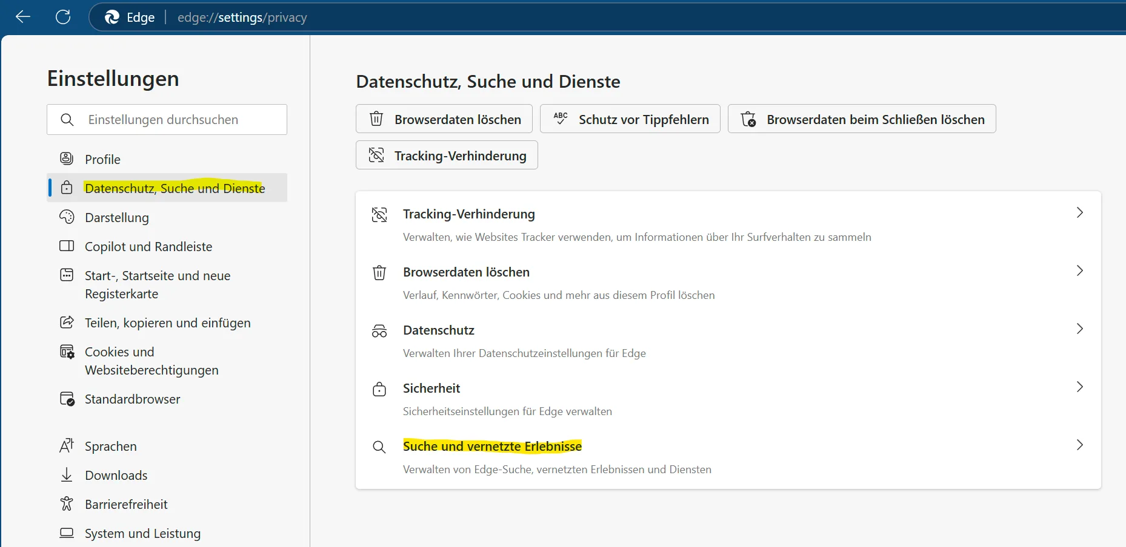Click the trash icon on Browserdaten beim Schließen löschen
The width and height of the screenshot is (1126, 547).
point(748,119)
